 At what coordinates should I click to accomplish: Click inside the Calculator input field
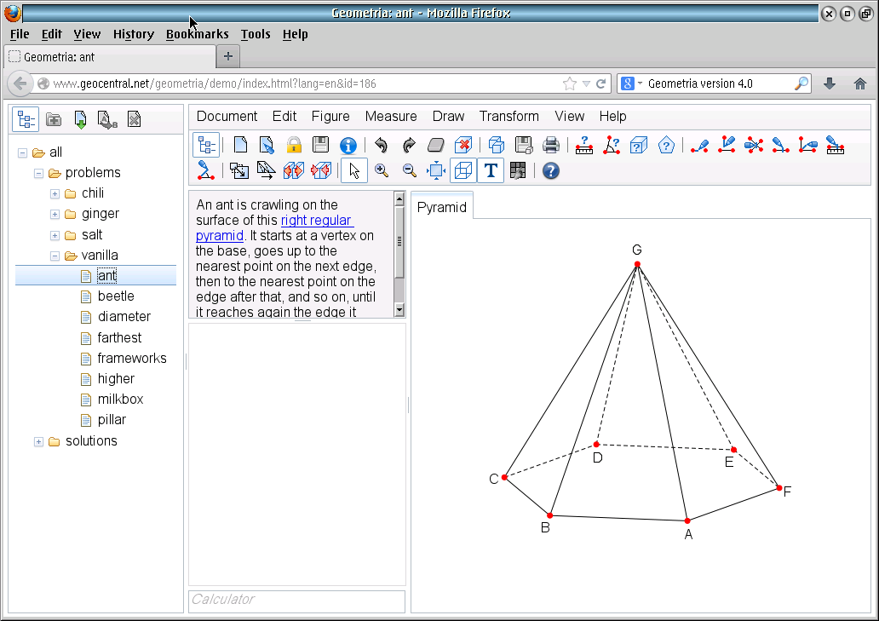click(x=296, y=601)
